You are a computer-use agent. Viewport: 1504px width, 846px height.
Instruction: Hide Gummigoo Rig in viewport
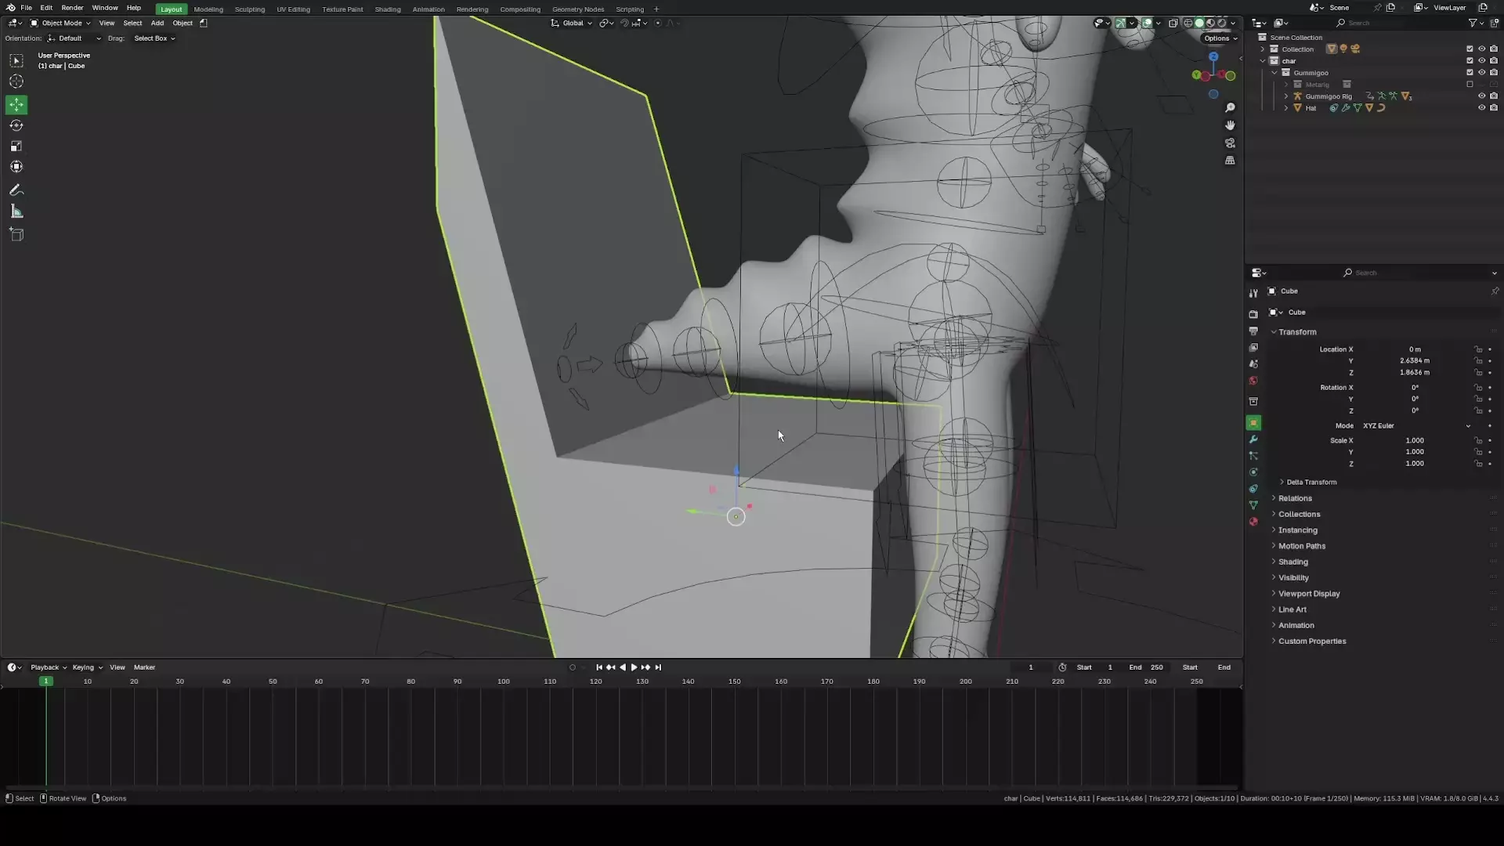tap(1481, 96)
